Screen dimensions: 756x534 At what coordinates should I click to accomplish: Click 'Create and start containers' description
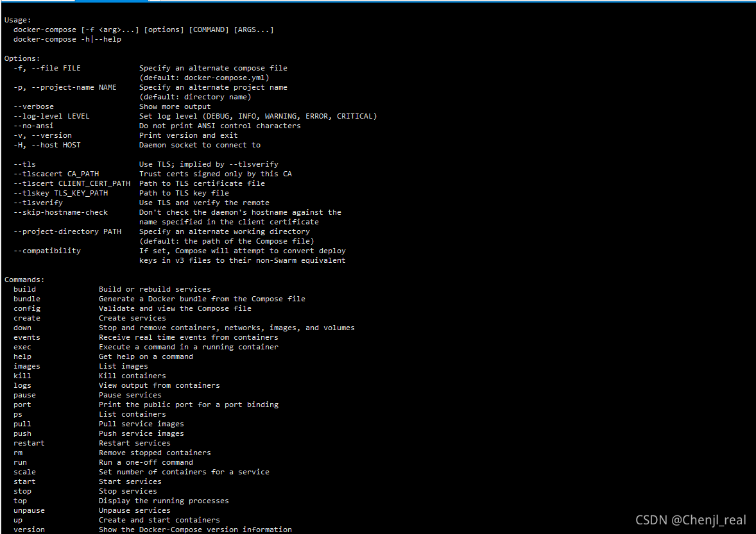(x=160, y=521)
